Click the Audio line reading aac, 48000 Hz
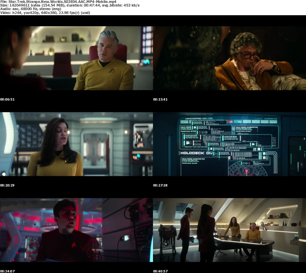 coord(31,9)
